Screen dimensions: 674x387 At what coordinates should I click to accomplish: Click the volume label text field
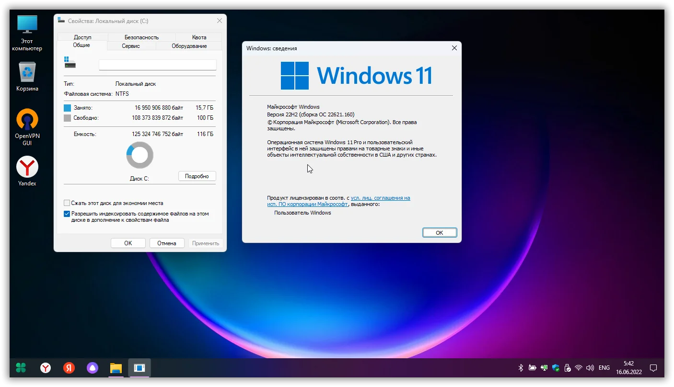[157, 65]
